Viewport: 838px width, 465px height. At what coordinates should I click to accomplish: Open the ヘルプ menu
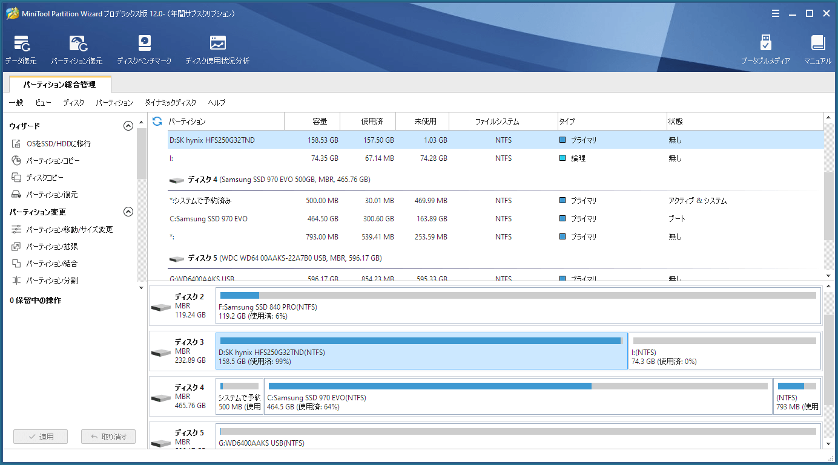[217, 103]
